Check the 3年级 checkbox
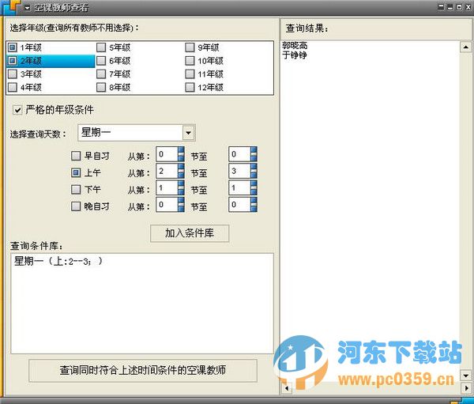Viewport: 474px width, 404px height. click(x=13, y=74)
